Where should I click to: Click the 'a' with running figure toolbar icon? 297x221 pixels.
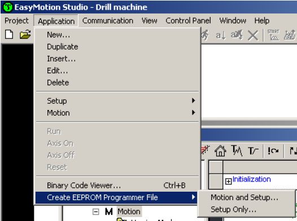click(x=237, y=35)
